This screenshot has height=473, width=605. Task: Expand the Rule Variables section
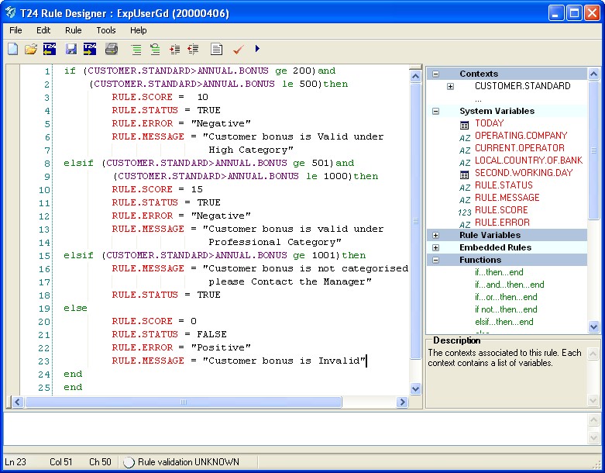[x=435, y=235]
